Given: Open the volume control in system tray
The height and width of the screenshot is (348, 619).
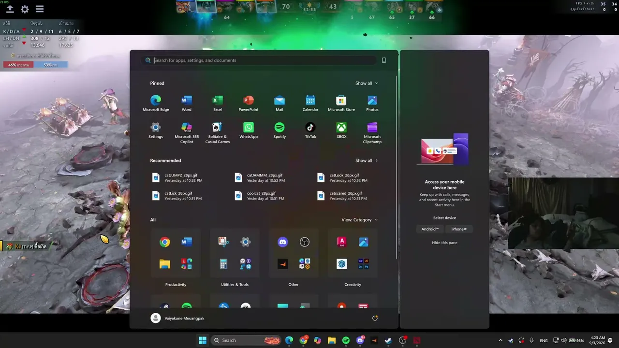Looking at the screenshot, I should pyautogui.click(x=564, y=340).
